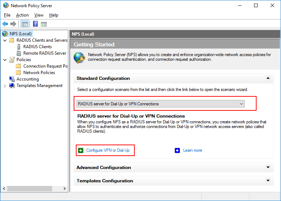Click the Advanced Configuration heading
Viewport: 281px width, 201px height.
pos(104,168)
